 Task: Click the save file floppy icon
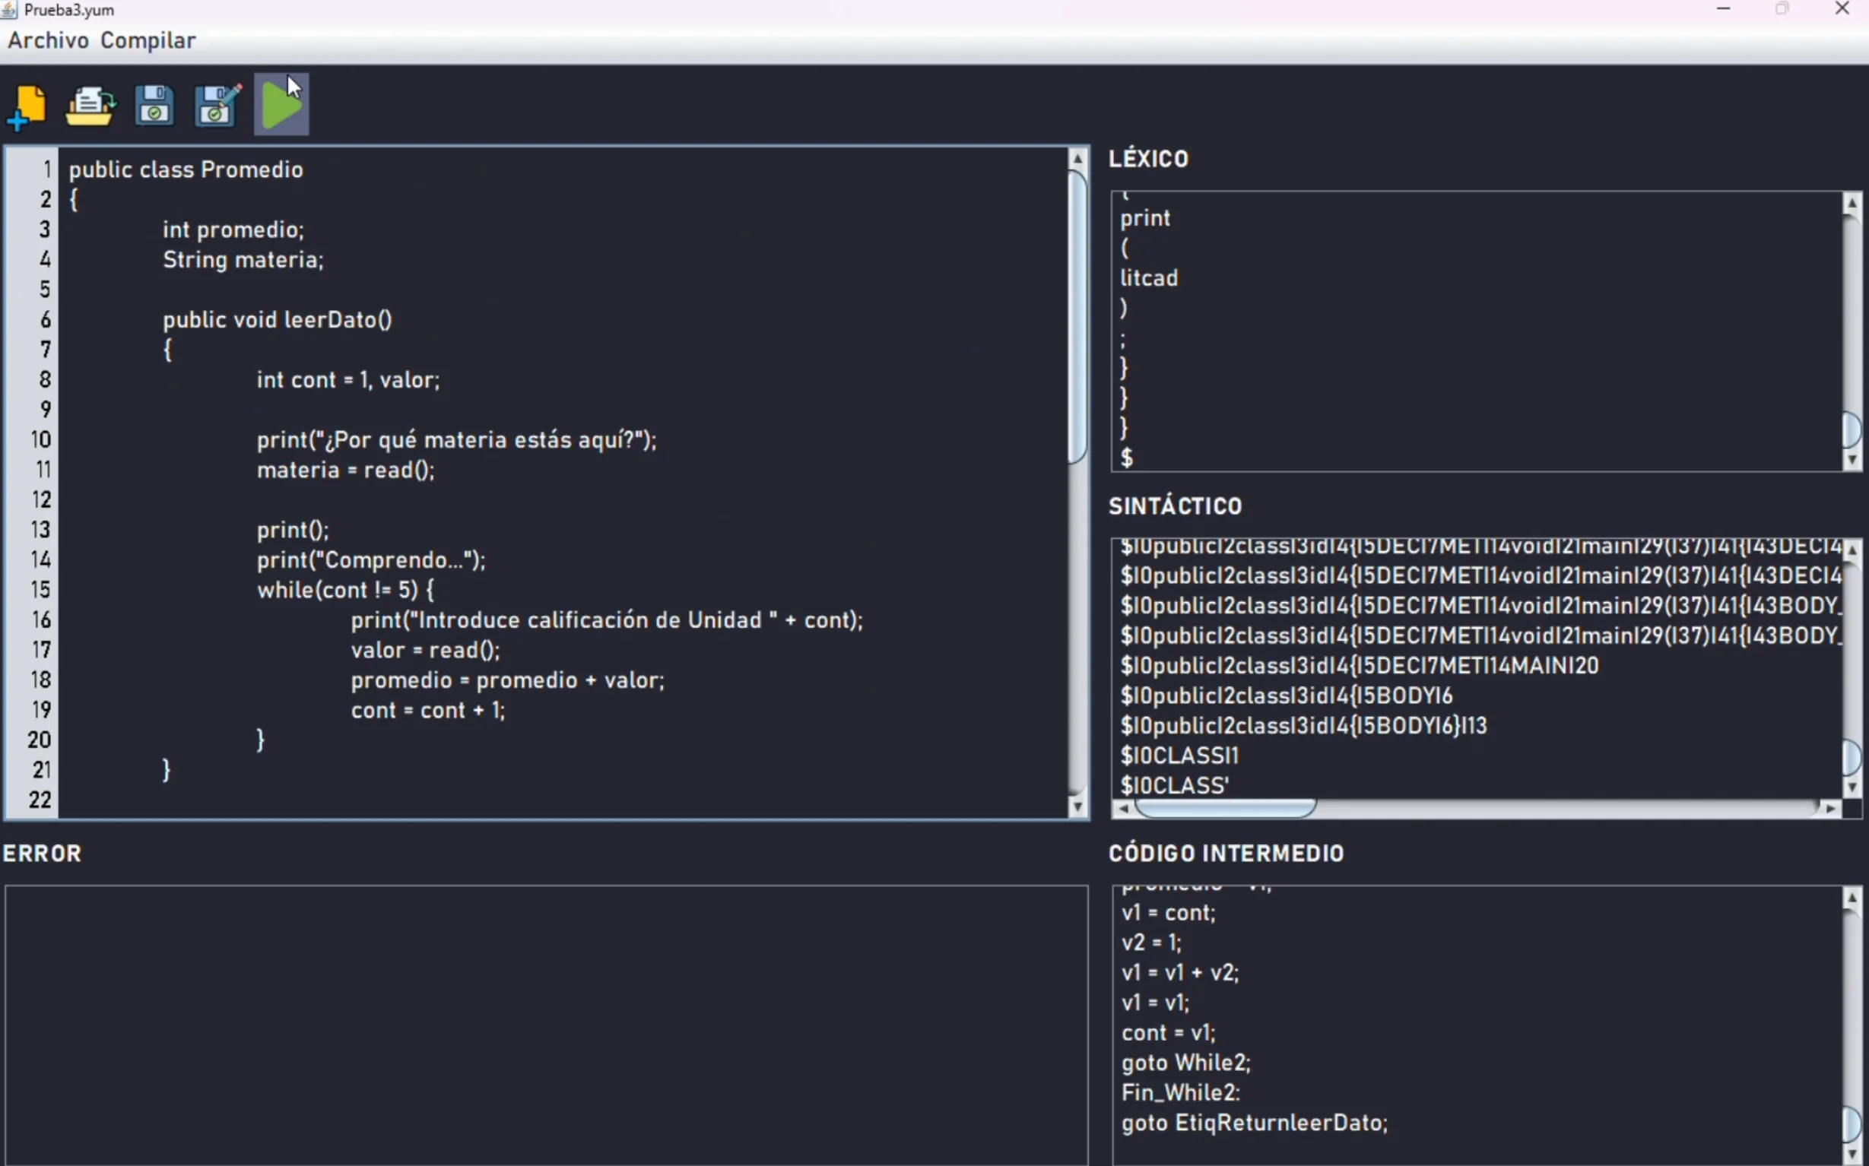(154, 106)
